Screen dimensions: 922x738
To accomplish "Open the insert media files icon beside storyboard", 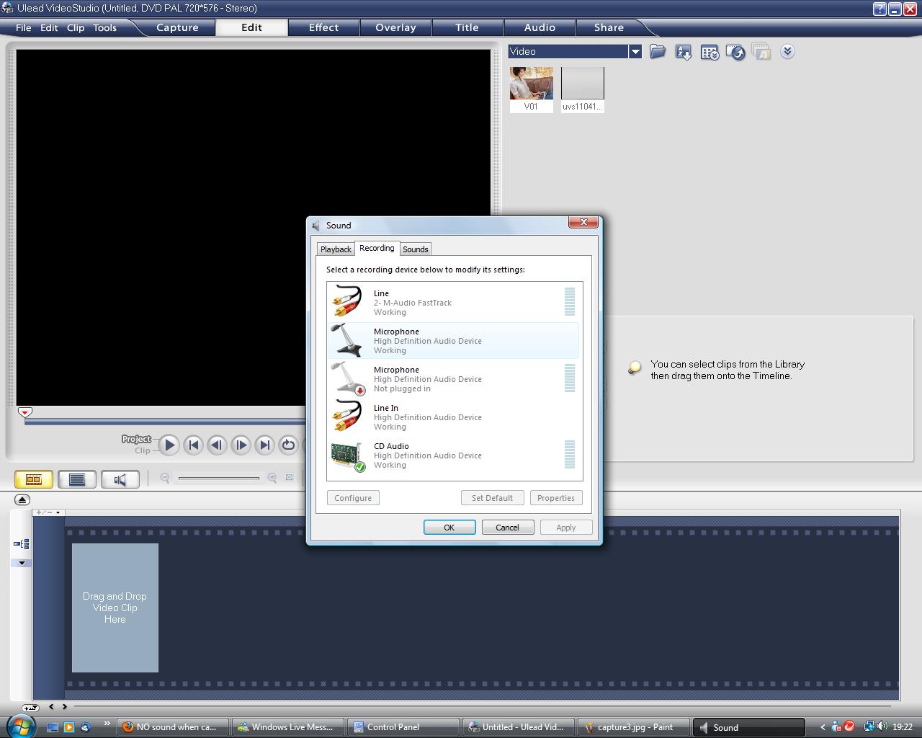I will click(x=21, y=544).
